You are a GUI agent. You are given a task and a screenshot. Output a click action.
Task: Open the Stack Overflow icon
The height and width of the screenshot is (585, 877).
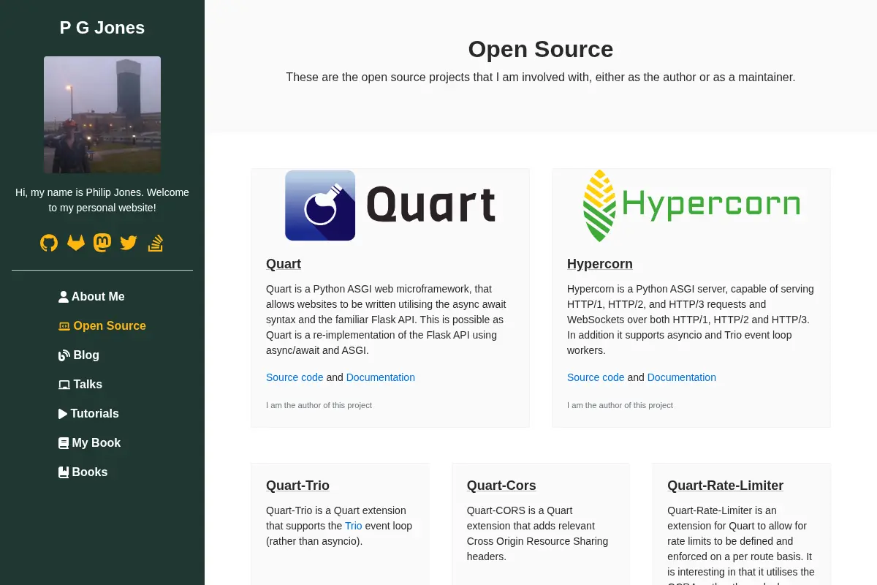[x=155, y=243]
